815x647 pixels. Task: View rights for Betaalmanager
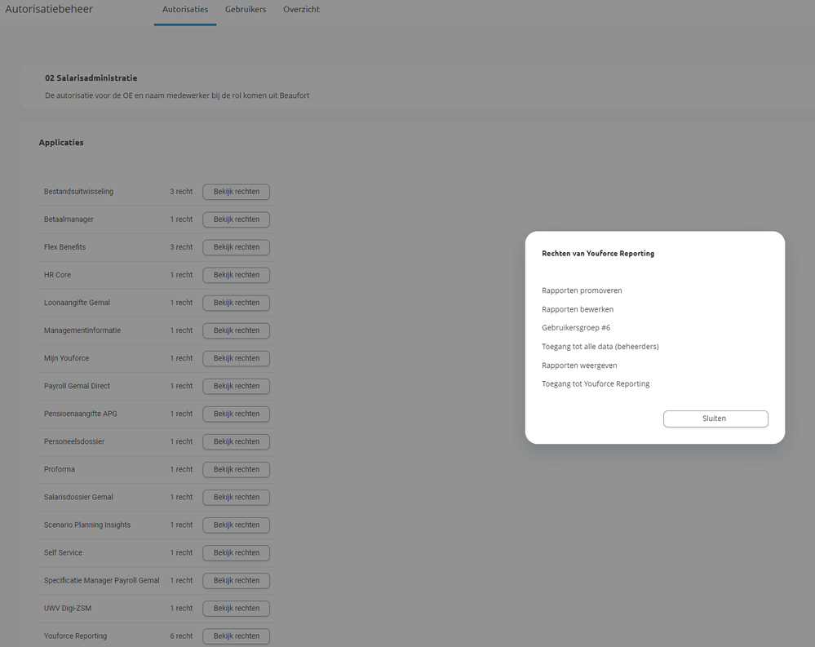pyautogui.click(x=236, y=219)
